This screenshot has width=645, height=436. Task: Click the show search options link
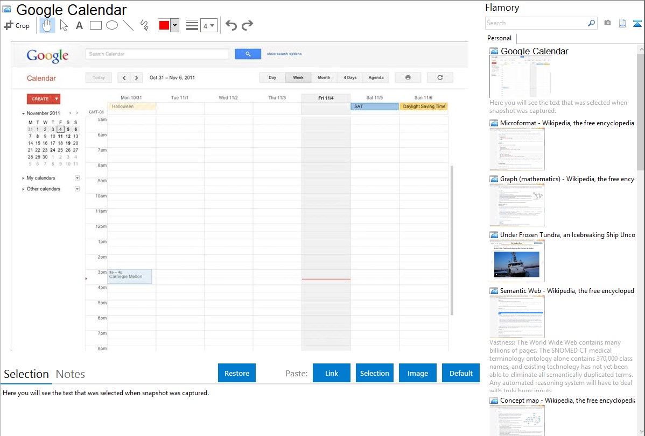point(284,54)
